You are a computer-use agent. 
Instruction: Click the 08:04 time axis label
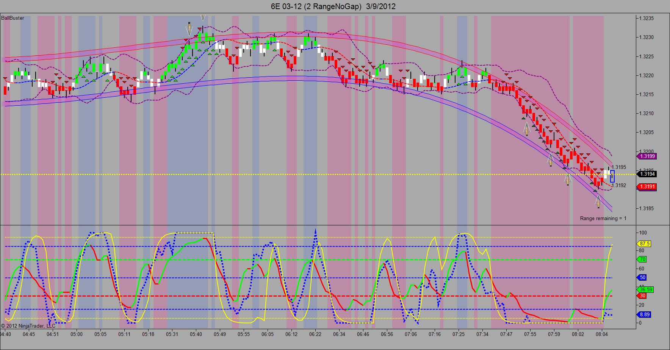pos(602,334)
